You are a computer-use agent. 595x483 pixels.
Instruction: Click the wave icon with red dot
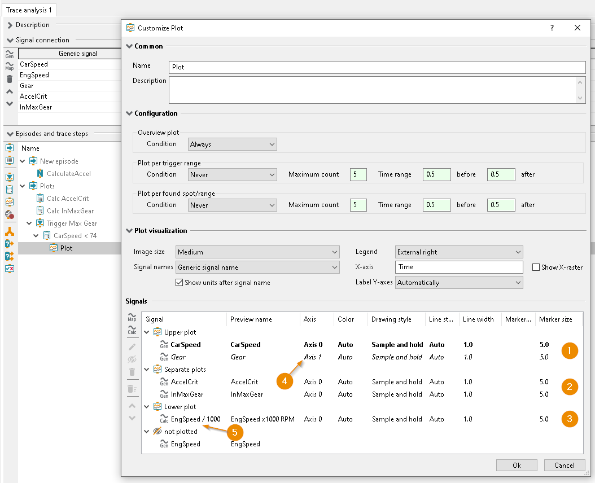pos(10,214)
